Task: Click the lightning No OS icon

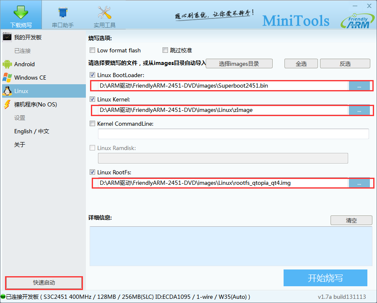Action: pos(7,104)
